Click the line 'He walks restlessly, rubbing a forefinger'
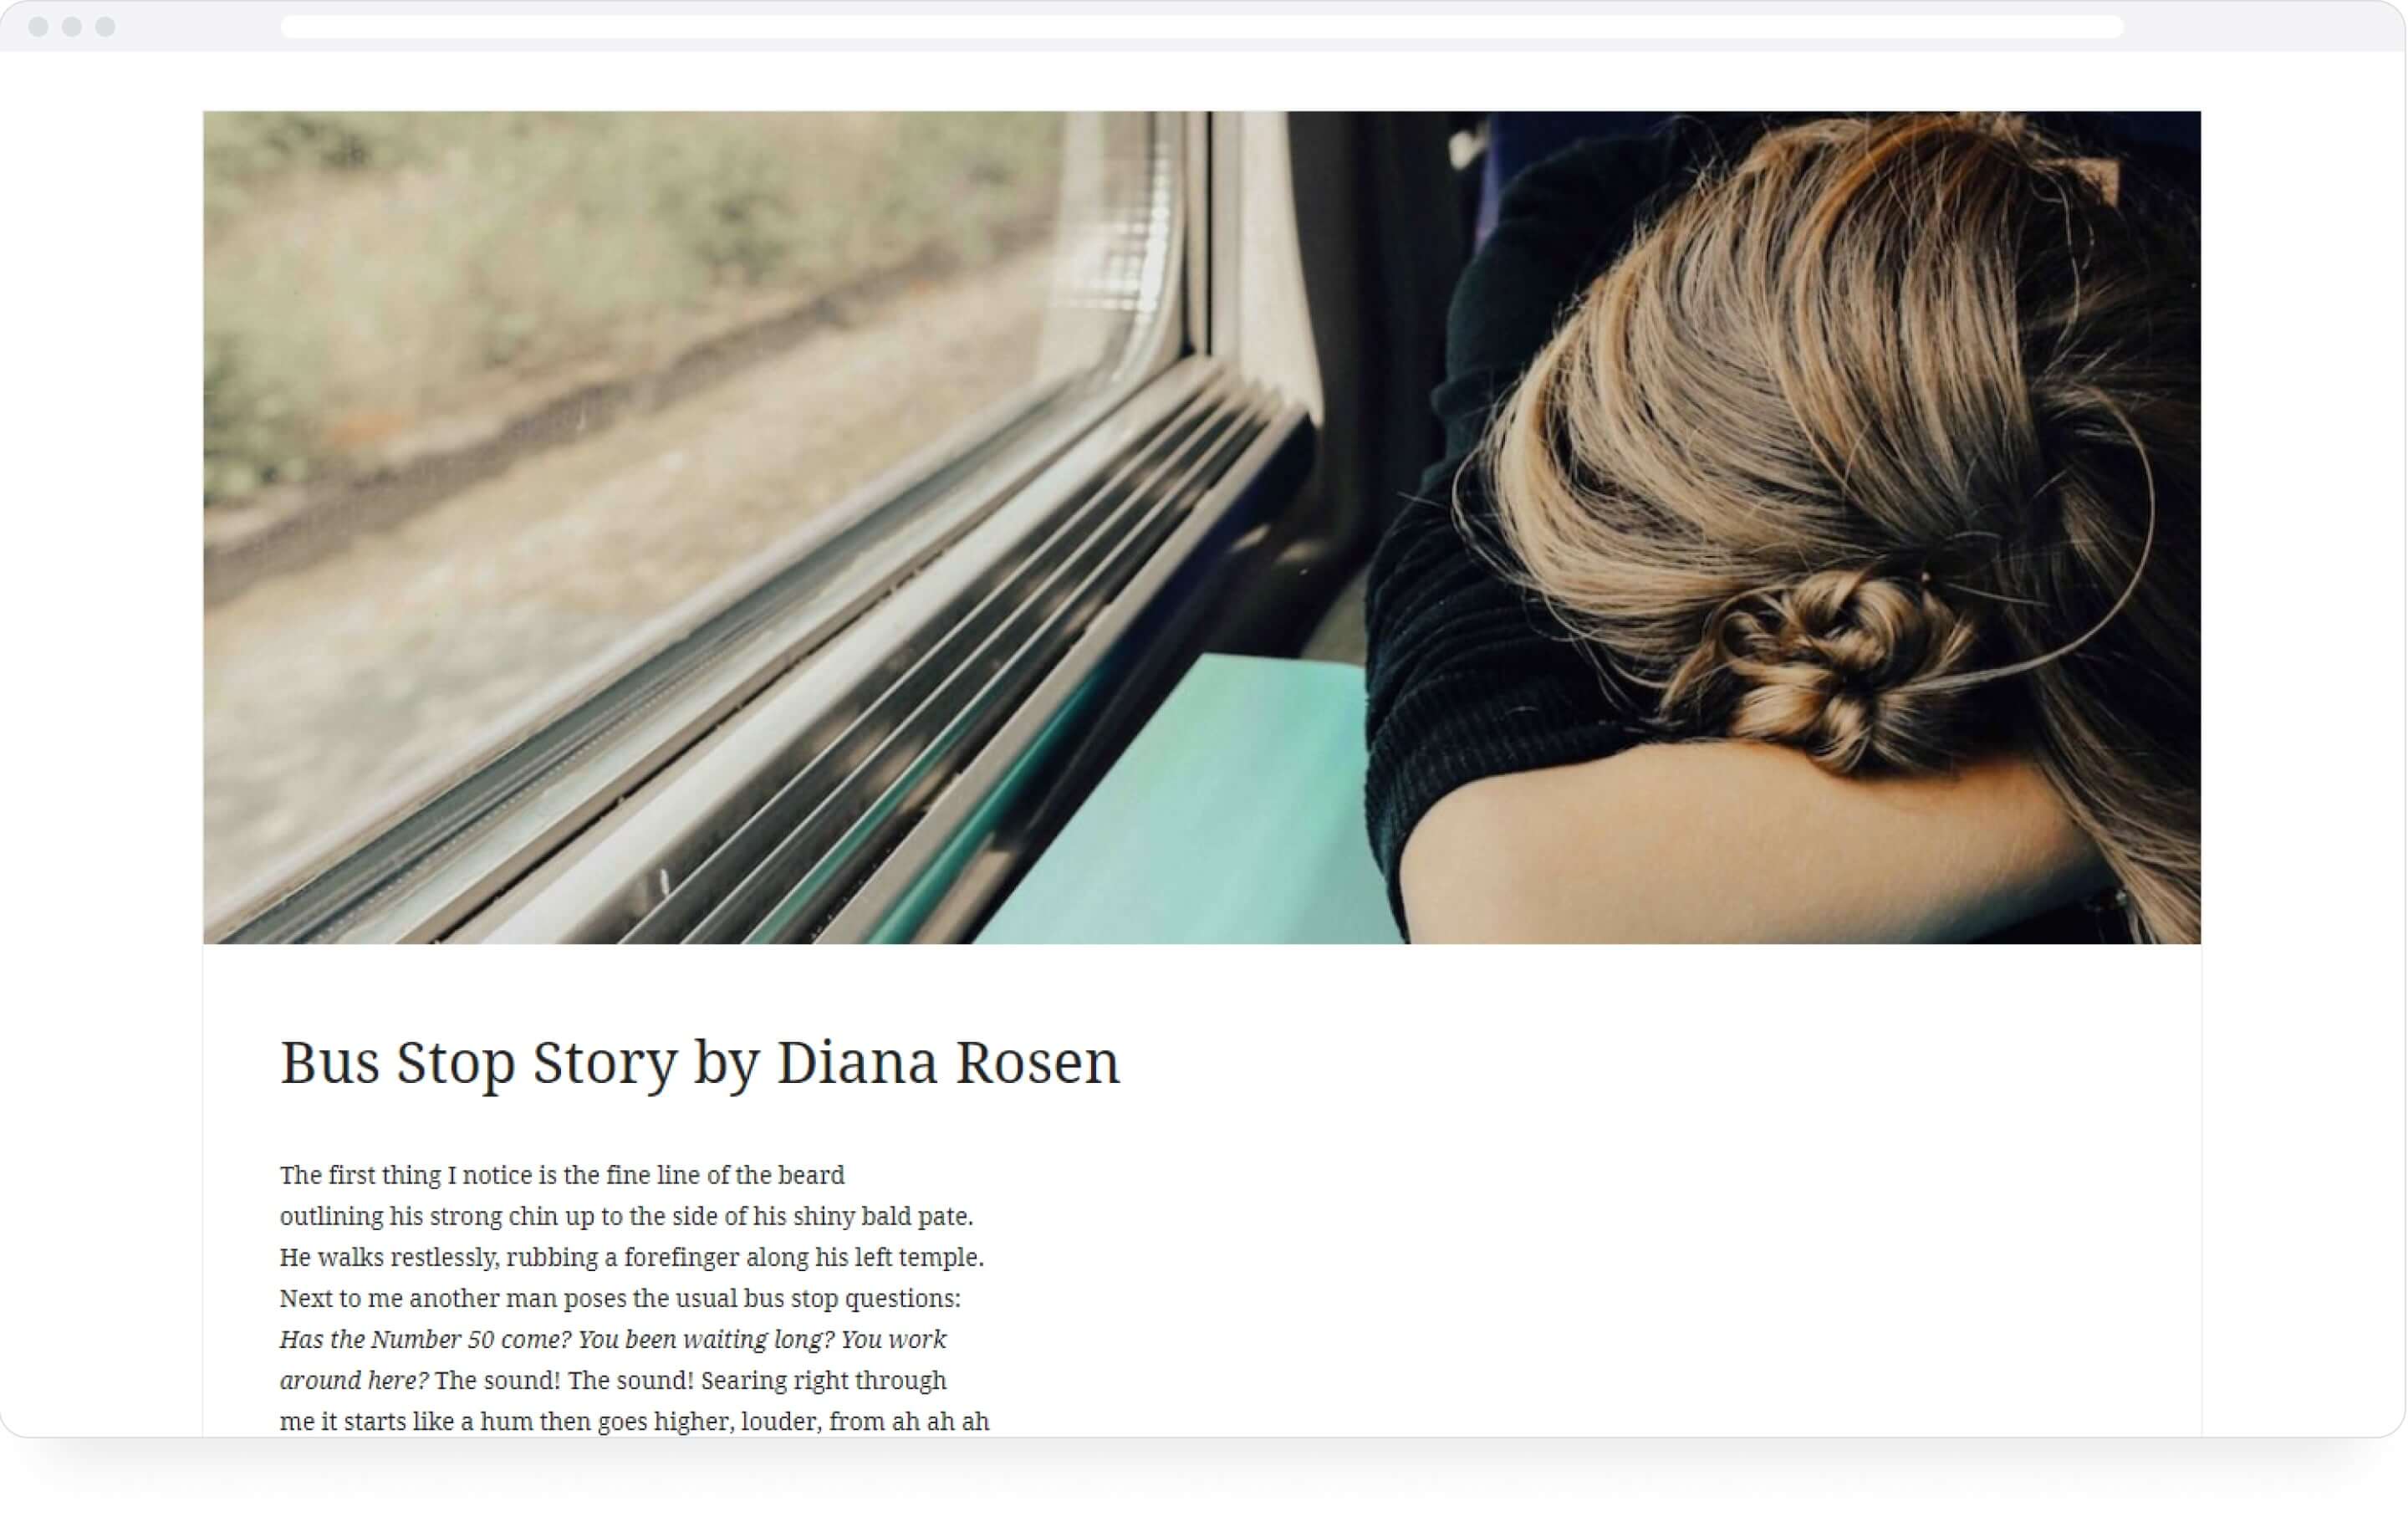The height and width of the screenshot is (1522, 2408). [x=632, y=1257]
